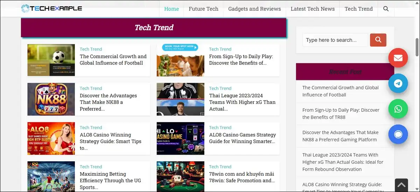This screenshot has height=192, width=420.
Task: Open Future Tech menu item
Action: tap(203, 9)
